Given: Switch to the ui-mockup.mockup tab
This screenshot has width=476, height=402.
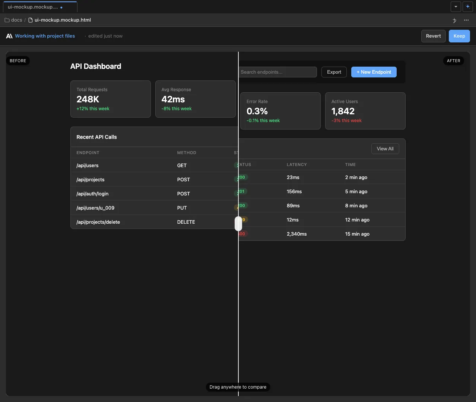Looking at the screenshot, I should click(x=35, y=7).
